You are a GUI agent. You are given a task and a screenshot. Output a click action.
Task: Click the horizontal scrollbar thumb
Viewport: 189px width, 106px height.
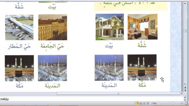(118, 94)
